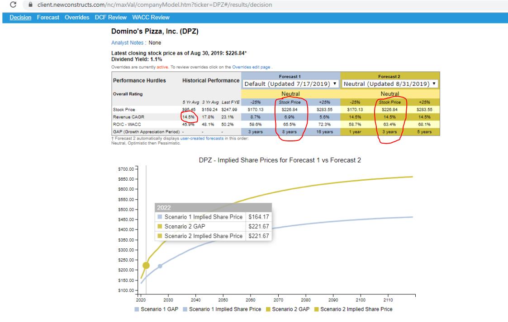Click the Forecast 1 Revenue CAGR 6.9% value
The height and width of the screenshot is (322, 508).
[x=290, y=117]
